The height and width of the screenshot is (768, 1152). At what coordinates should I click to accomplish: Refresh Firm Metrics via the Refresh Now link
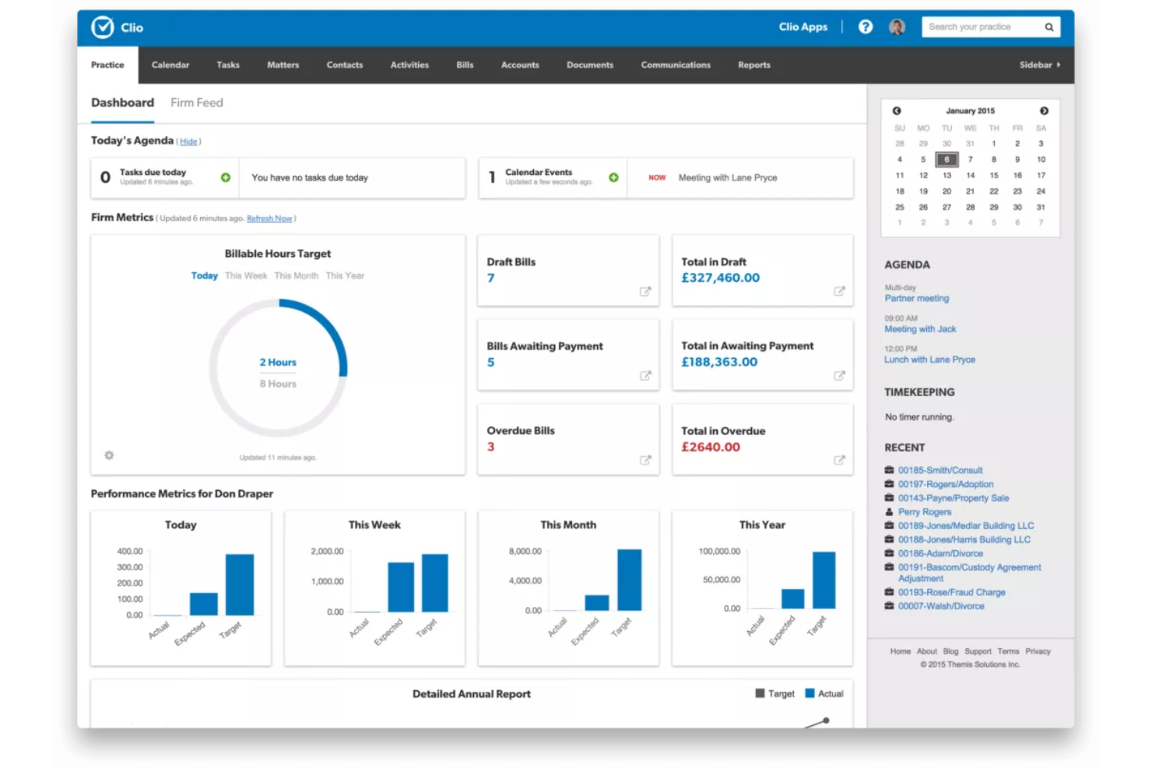[x=269, y=218]
